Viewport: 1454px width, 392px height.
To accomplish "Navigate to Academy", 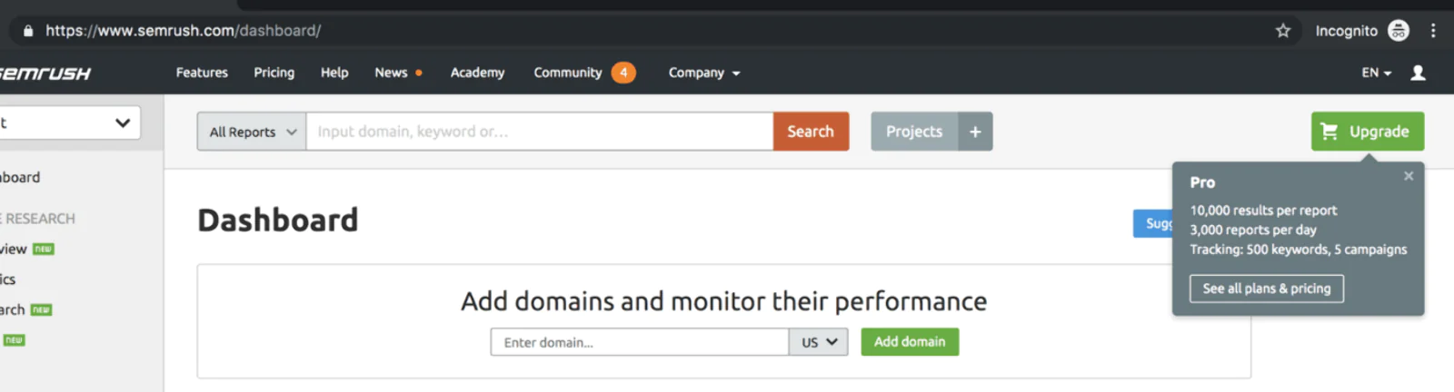I will [x=477, y=73].
